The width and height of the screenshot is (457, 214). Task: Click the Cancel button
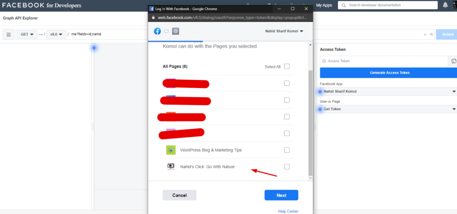[x=179, y=195]
